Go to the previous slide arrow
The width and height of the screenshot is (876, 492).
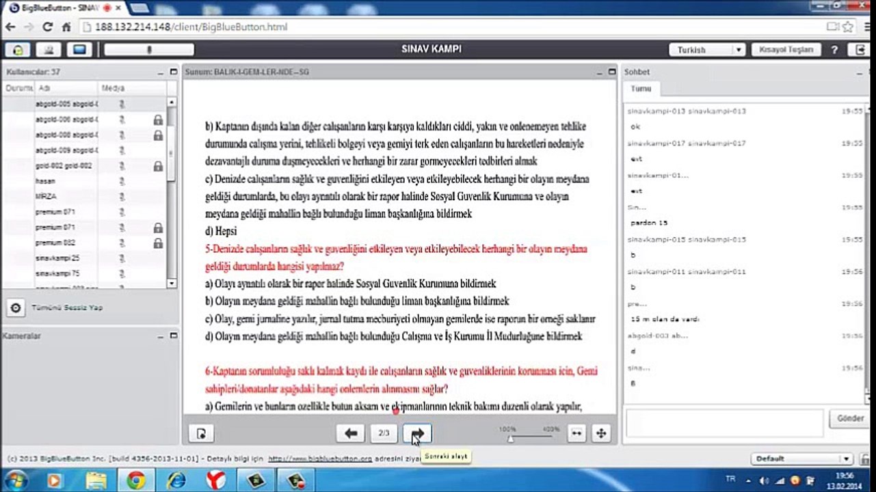coord(351,433)
